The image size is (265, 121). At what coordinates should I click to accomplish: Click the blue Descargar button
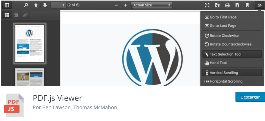coord(250,97)
